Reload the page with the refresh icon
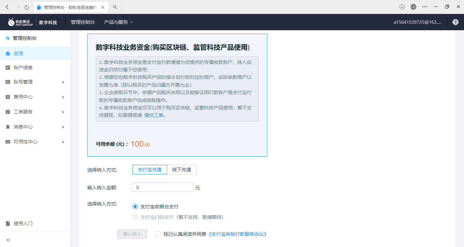This screenshot has height=247, width=464. 27,7
